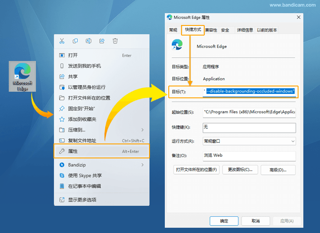Switch to the 安全 tab
Screen dimensions: 320x233
225,30
